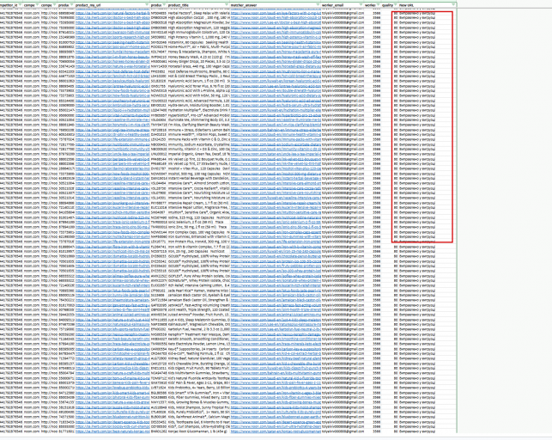Select the 'Honey & Macadamia, Shampoo' title cell

click(x=199, y=52)
